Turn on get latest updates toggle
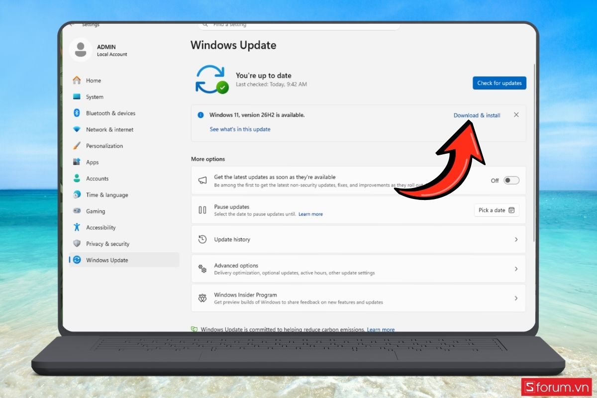597x398 pixels. (x=511, y=180)
